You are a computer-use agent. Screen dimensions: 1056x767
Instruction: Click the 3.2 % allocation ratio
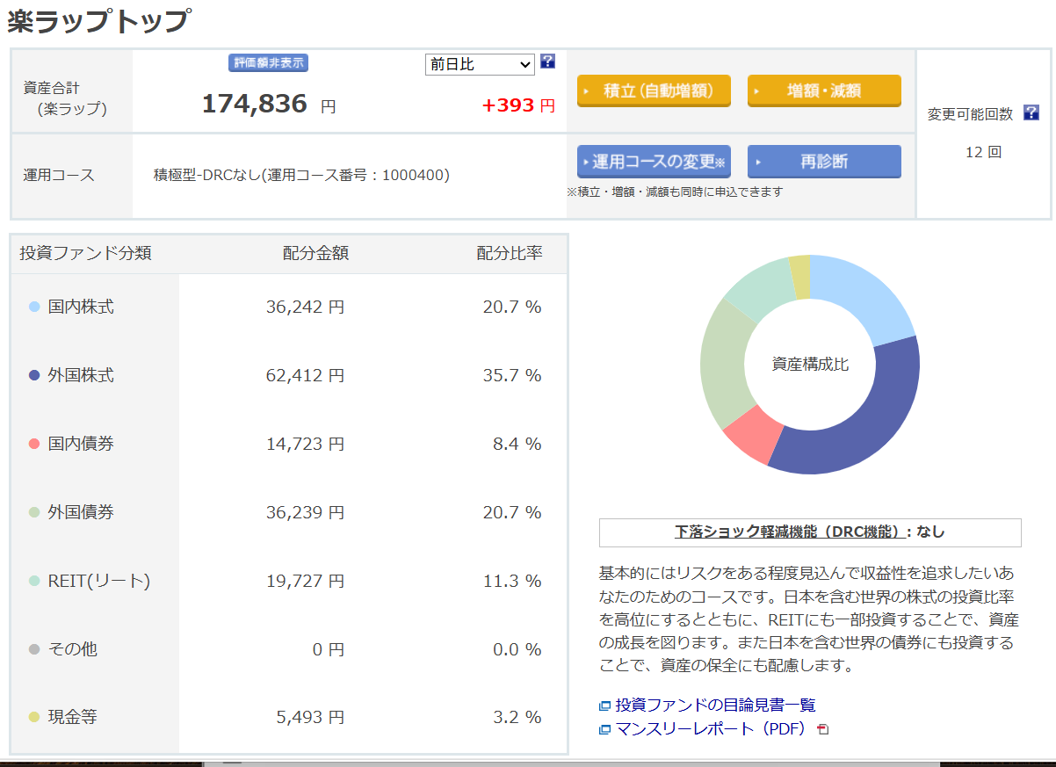(x=517, y=718)
